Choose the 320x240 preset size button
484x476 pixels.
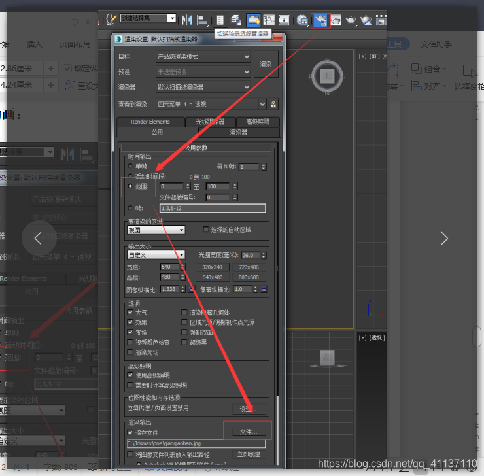pos(213,267)
